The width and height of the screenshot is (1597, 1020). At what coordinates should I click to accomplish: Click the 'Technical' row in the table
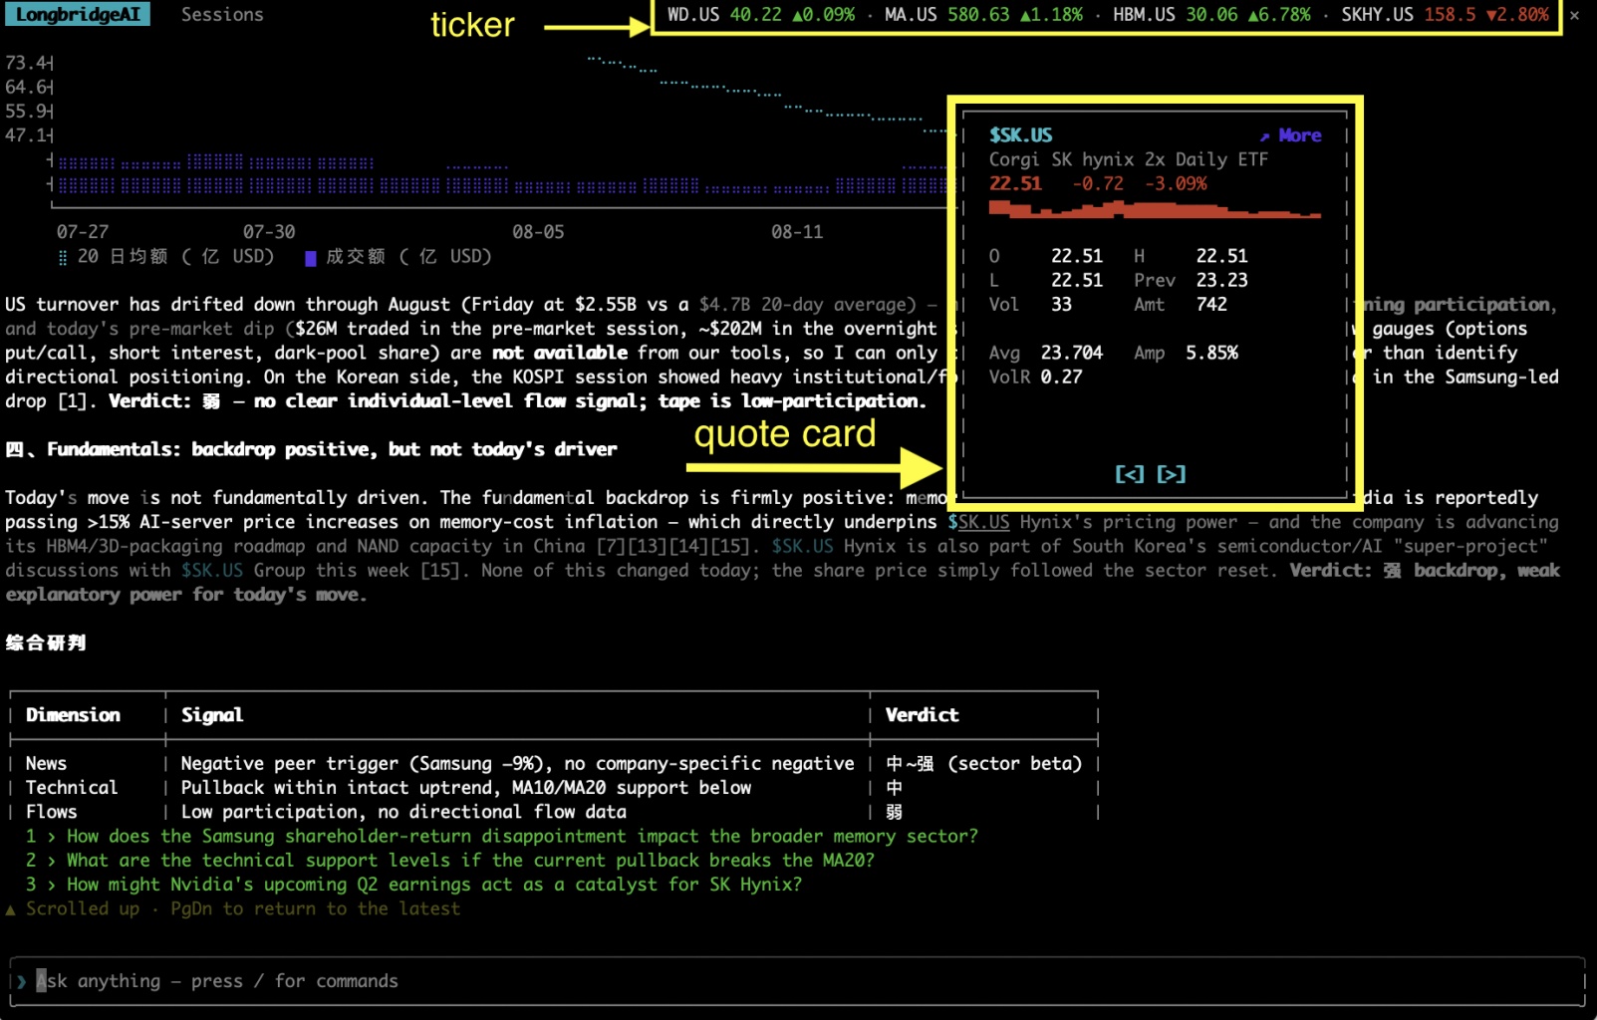554,788
